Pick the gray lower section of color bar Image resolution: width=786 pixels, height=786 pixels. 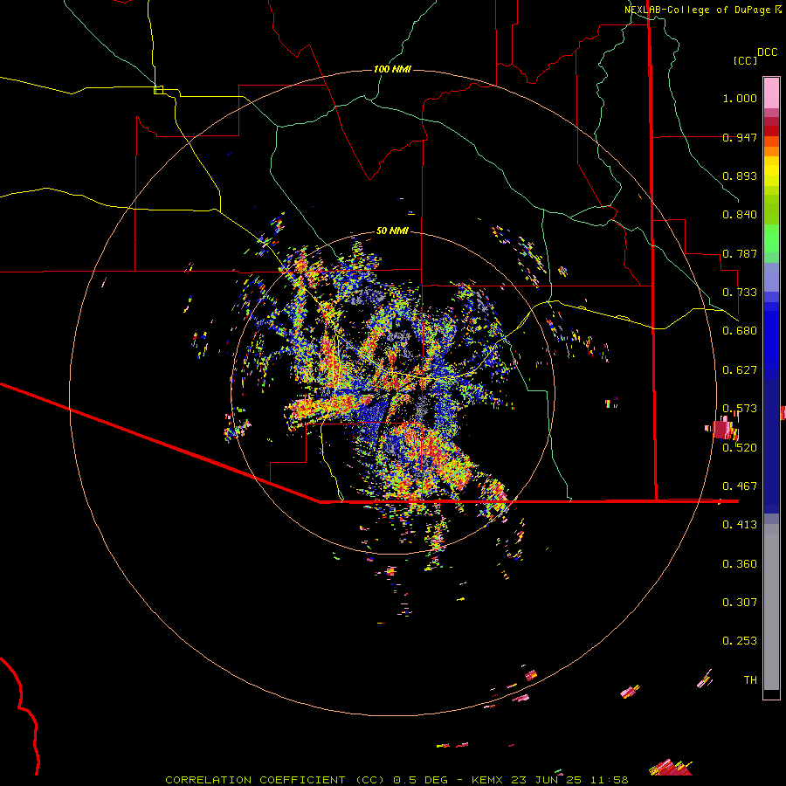[771, 607]
